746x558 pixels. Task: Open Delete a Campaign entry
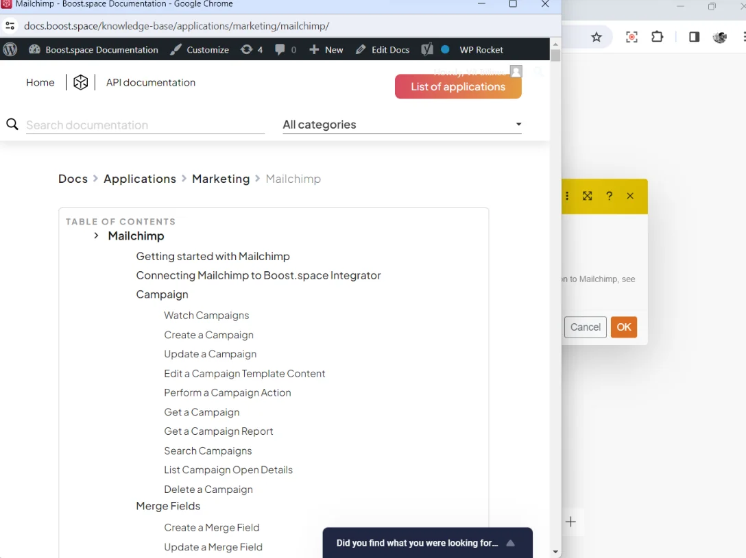point(208,489)
